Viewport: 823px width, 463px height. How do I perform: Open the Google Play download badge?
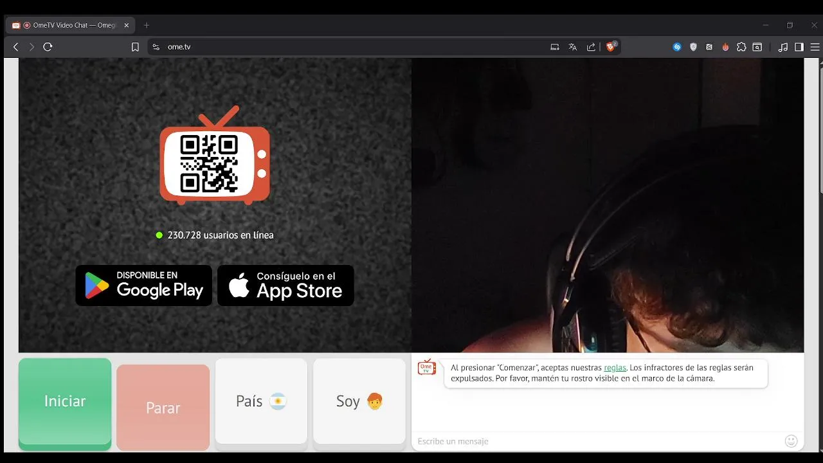click(143, 285)
